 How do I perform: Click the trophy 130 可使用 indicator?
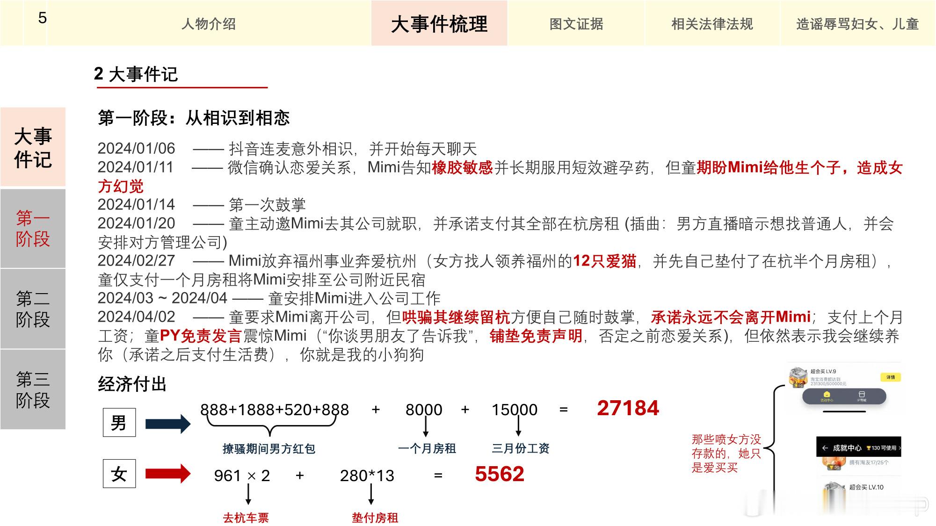[x=881, y=448]
